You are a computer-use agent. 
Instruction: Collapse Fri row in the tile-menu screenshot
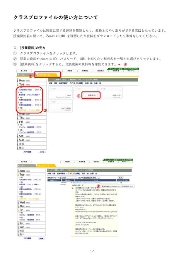point(32,122)
